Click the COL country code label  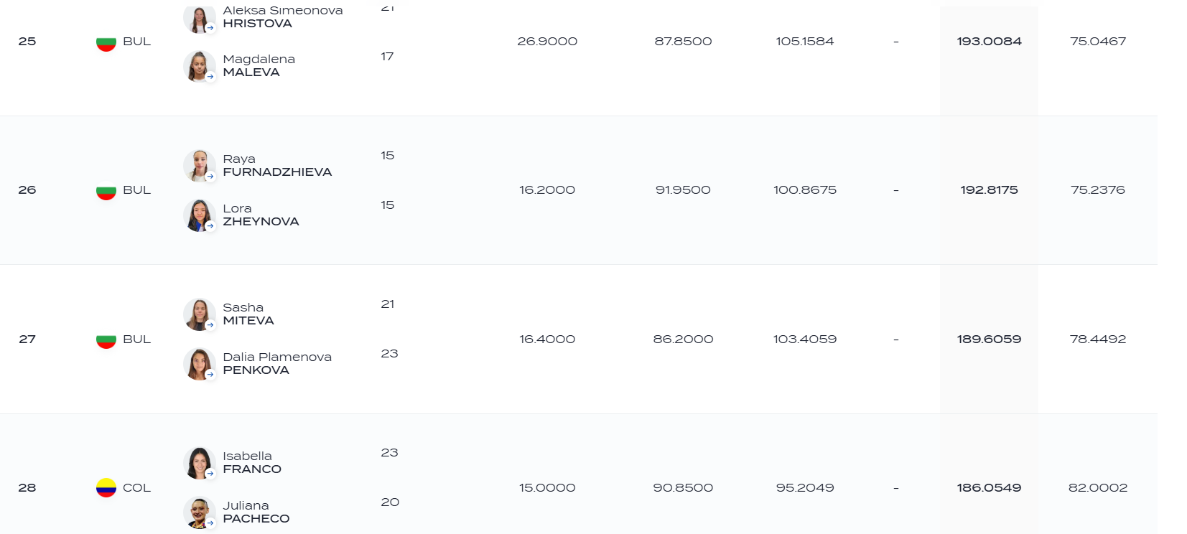[136, 488]
